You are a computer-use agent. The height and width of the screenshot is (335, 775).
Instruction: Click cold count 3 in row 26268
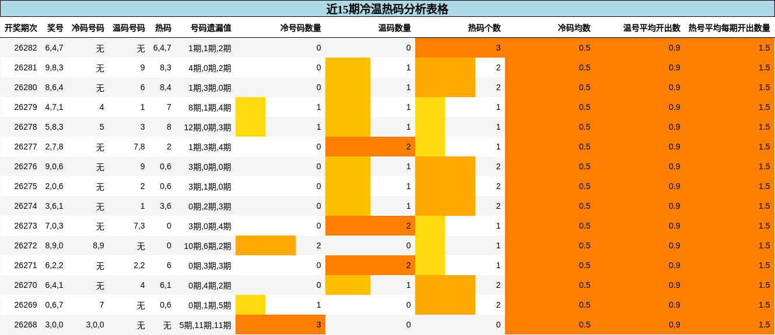(318, 325)
